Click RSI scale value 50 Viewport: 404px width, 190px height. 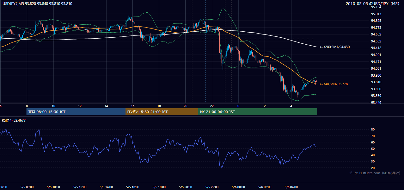tap(373, 149)
